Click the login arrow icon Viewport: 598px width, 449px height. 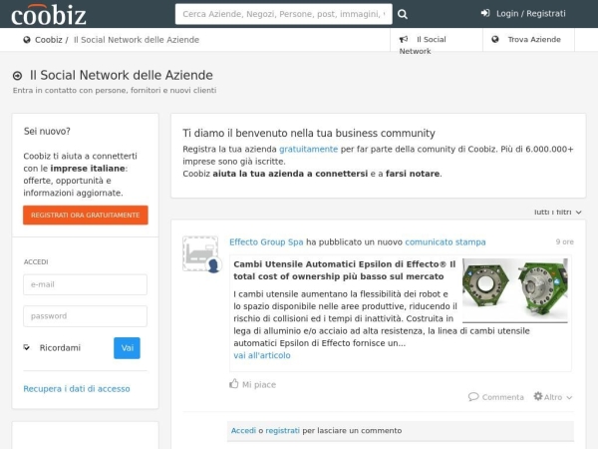(x=485, y=13)
